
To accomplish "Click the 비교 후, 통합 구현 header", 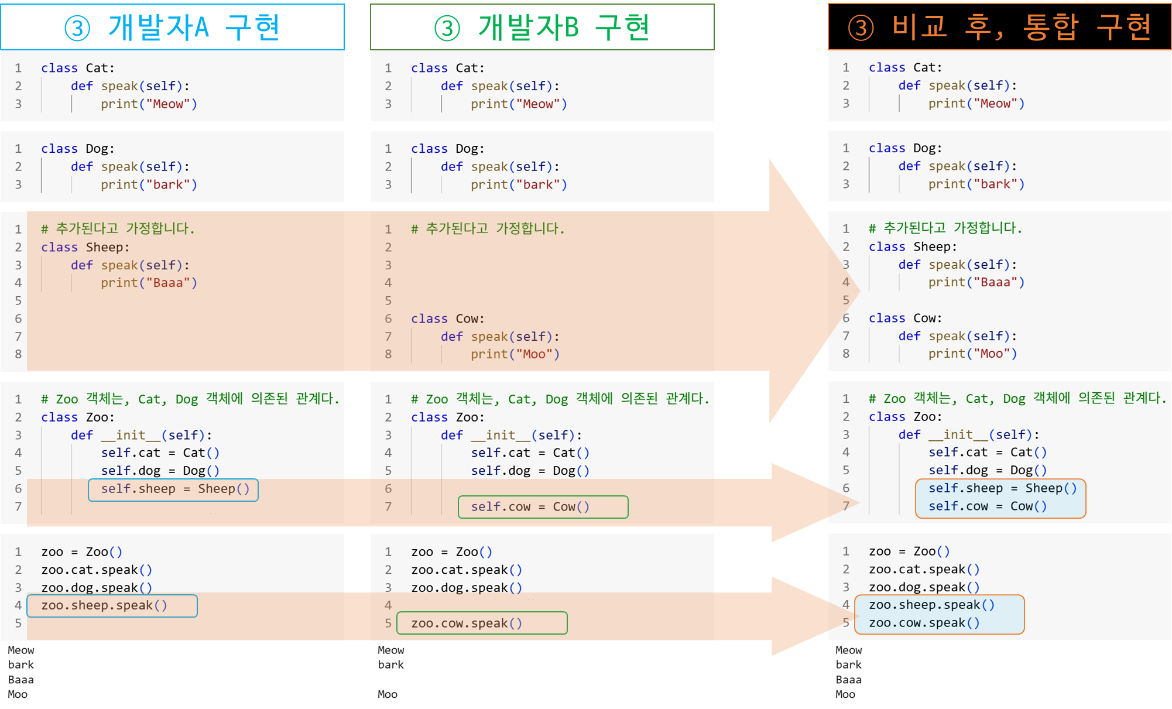I will click(x=1022, y=27).
